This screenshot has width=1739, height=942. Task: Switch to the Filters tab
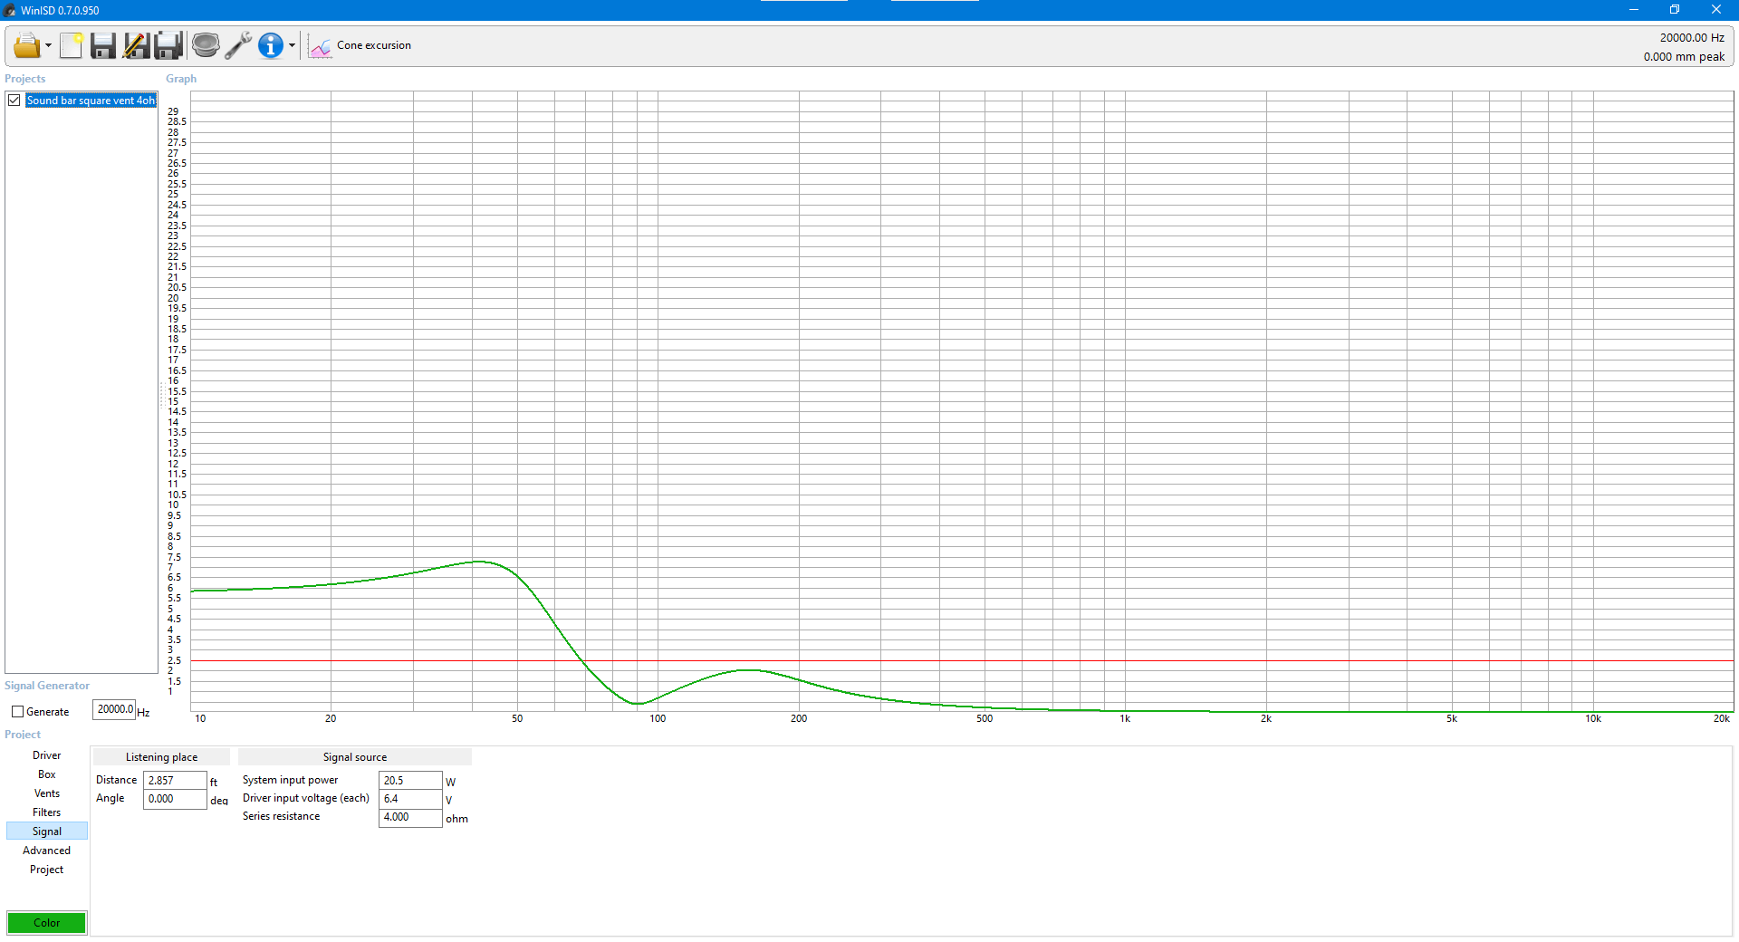47,812
